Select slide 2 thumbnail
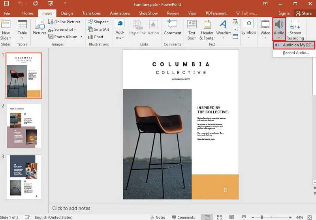This screenshot has height=220, width=316. 24,126
